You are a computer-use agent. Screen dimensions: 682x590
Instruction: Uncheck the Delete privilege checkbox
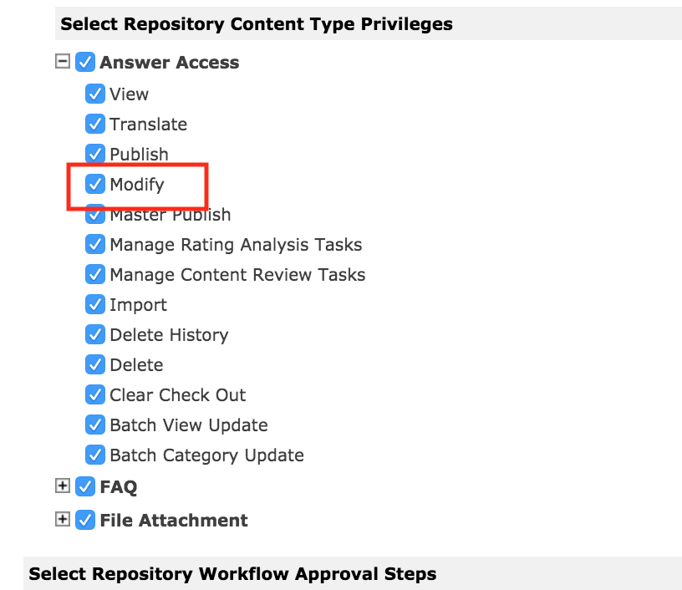tap(95, 364)
